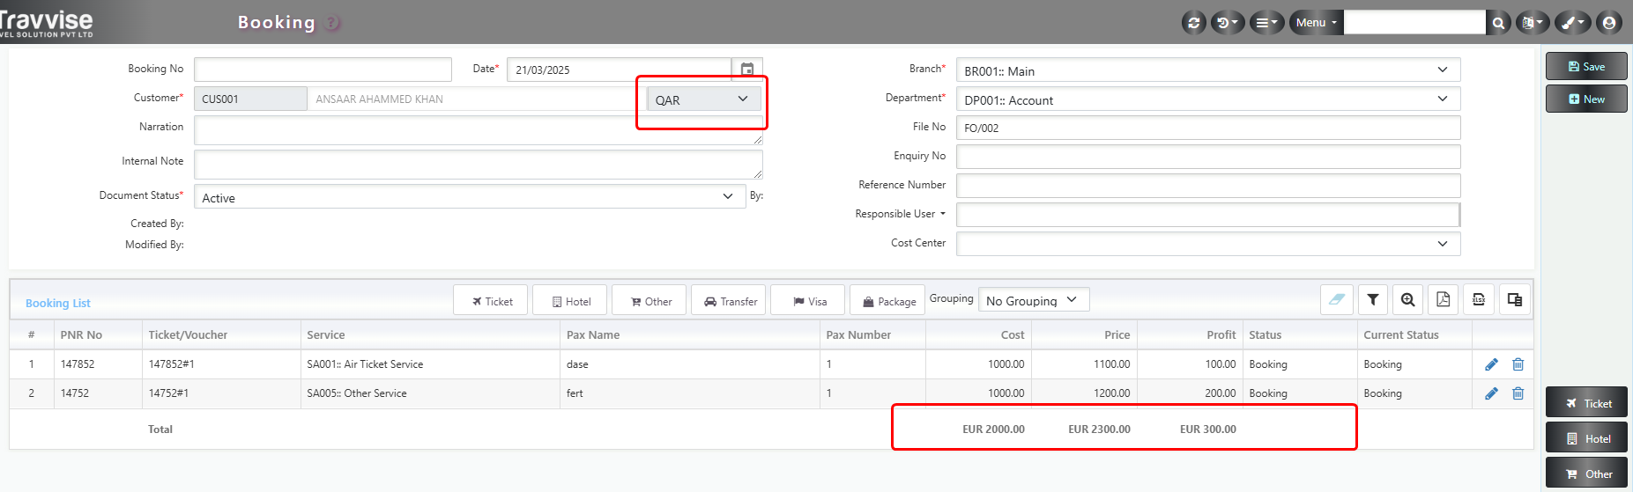Export booking list to xlsx icon
1633x492 pixels.
pyautogui.click(x=1479, y=299)
